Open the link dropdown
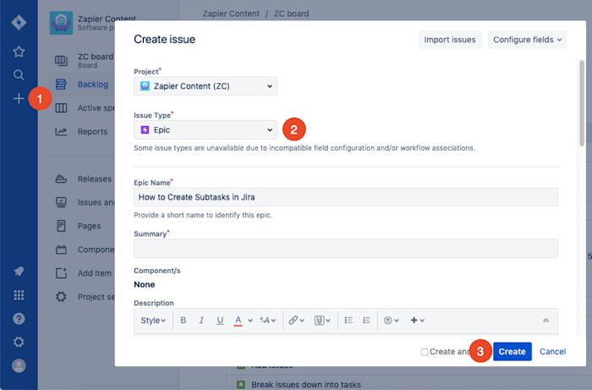The image size is (592, 390). [x=296, y=320]
